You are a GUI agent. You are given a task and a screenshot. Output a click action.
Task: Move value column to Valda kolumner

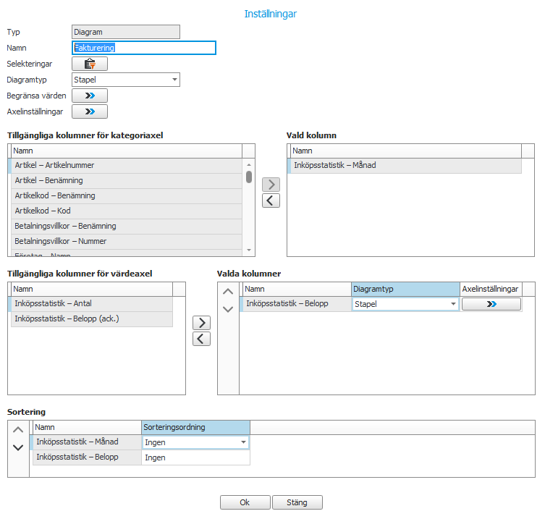point(201,323)
